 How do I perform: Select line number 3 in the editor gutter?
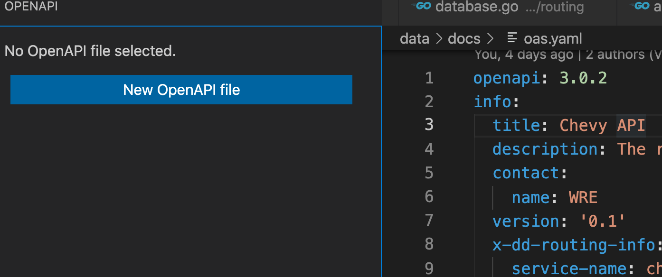429,124
